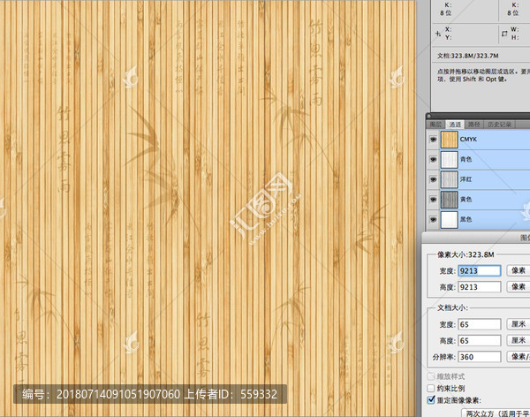The height and width of the screenshot is (417, 530).
Task: Switch to the 图层 tab
Action: click(x=435, y=125)
